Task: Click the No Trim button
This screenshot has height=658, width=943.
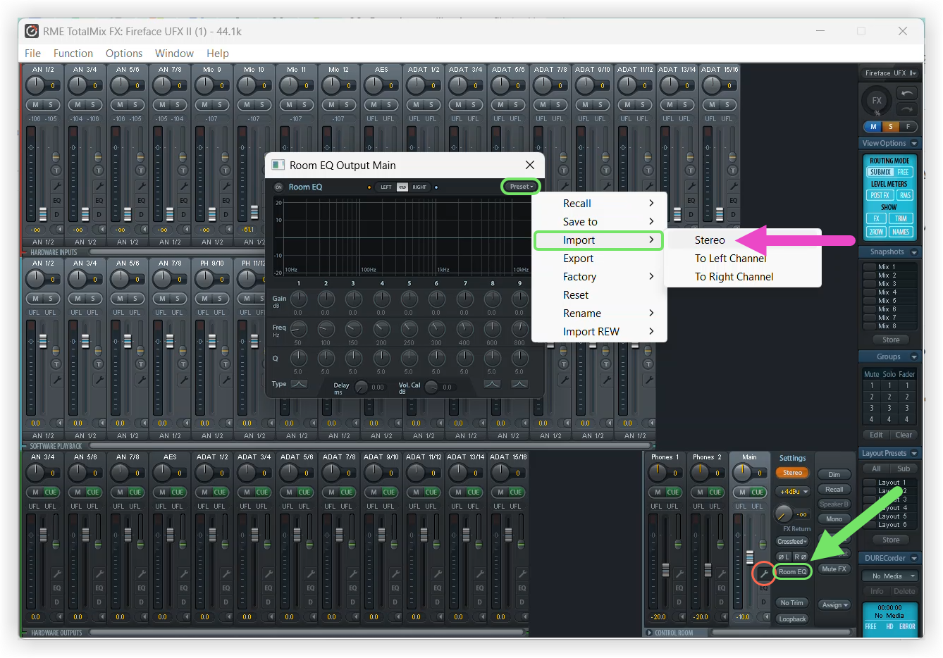Action: tap(792, 603)
